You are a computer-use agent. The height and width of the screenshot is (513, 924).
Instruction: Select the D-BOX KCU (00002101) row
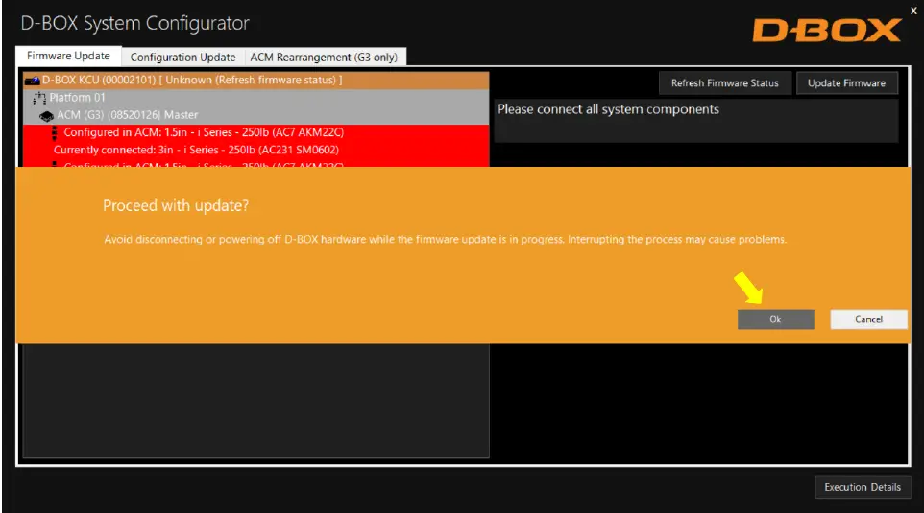click(x=256, y=80)
